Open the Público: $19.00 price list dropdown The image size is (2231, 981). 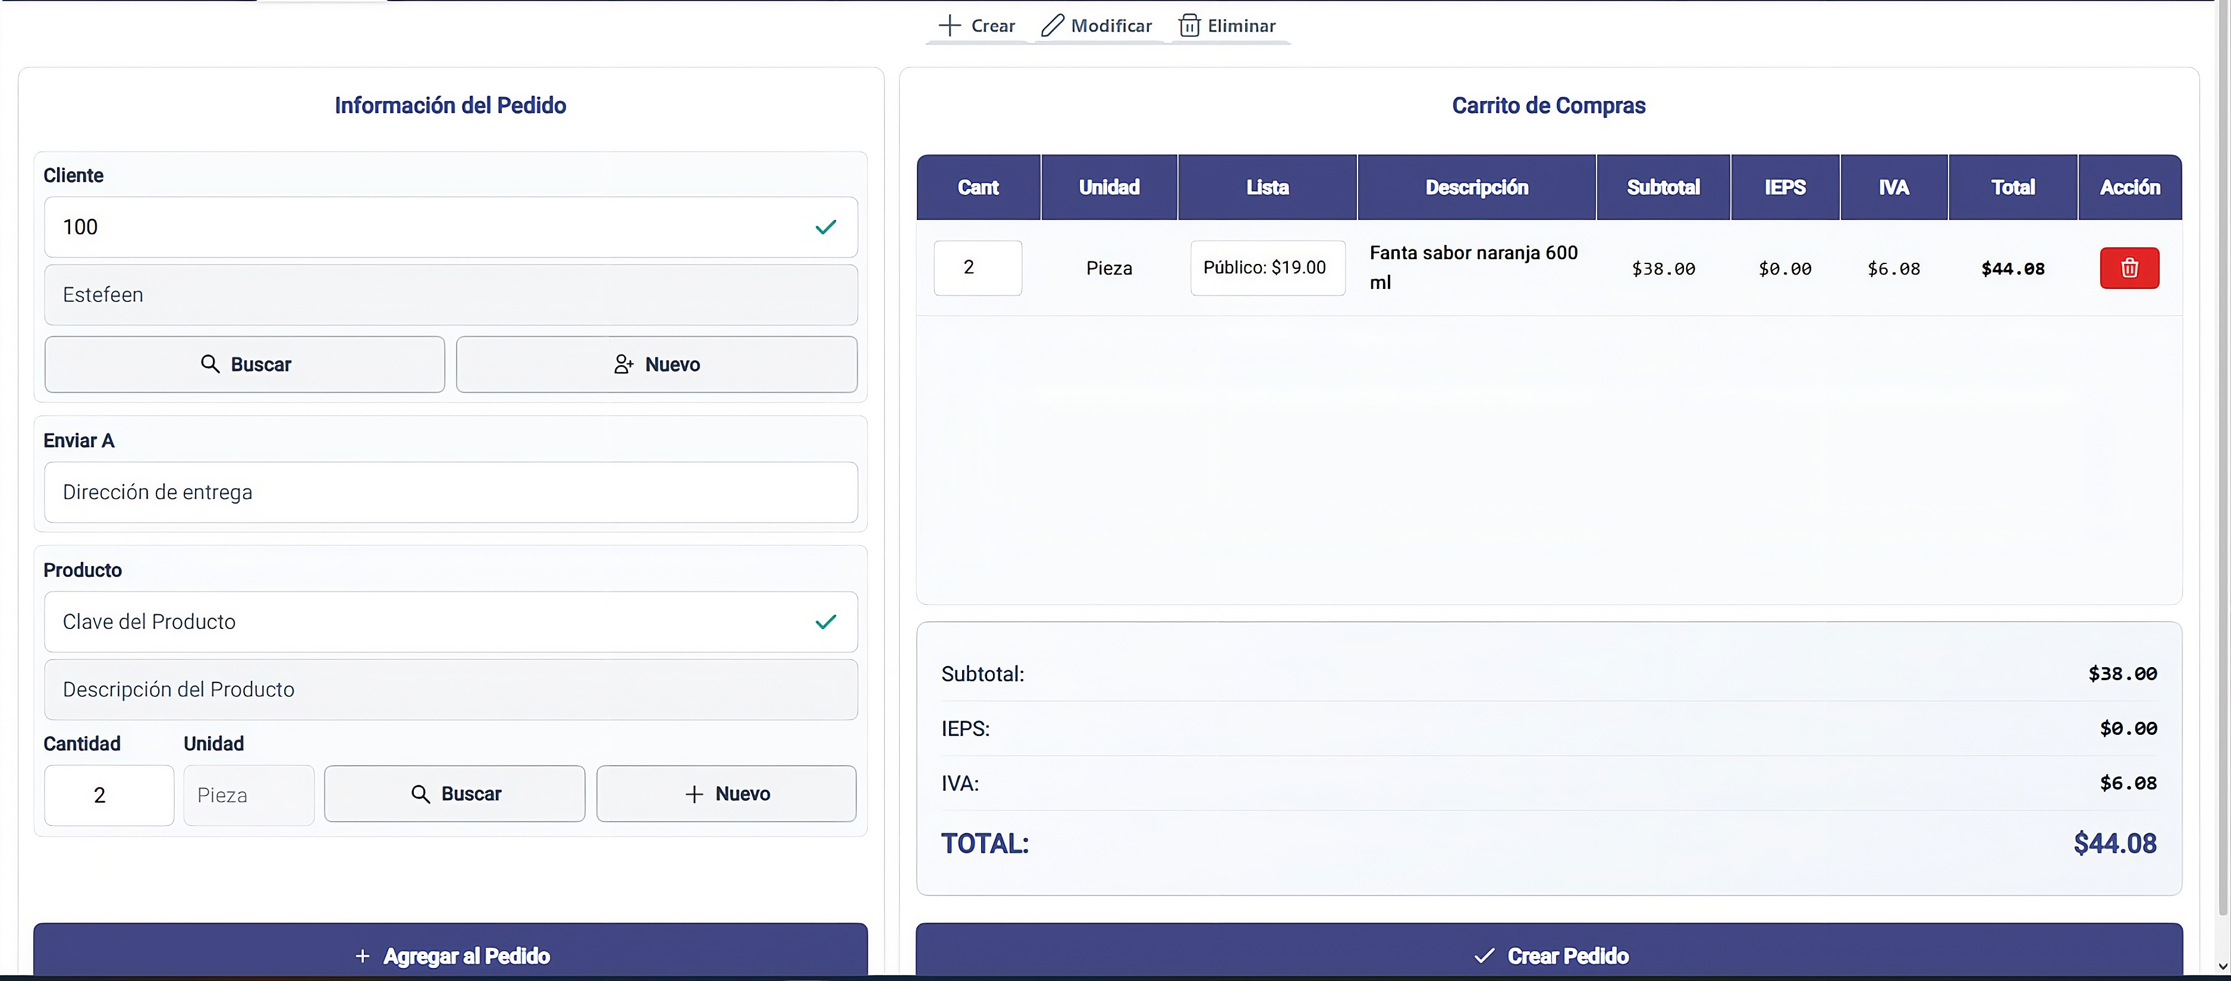tap(1268, 268)
